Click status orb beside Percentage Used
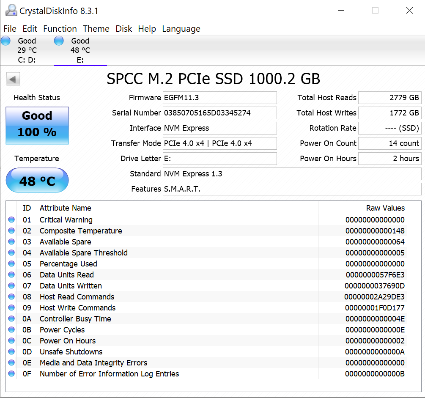The width and height of the screenshot is (425, 398). [11, 264]
